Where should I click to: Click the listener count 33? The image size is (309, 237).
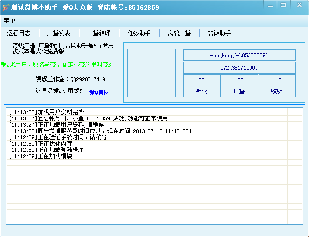click(202, 80)
